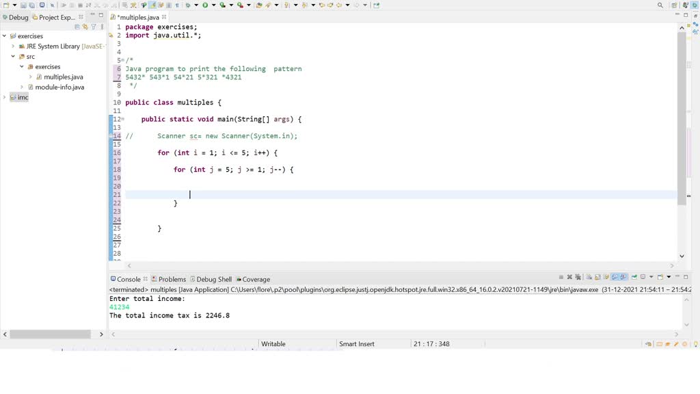The image size is (700, 394).
Task: Switch to the Debug view tab
Action: coord(15,17)
